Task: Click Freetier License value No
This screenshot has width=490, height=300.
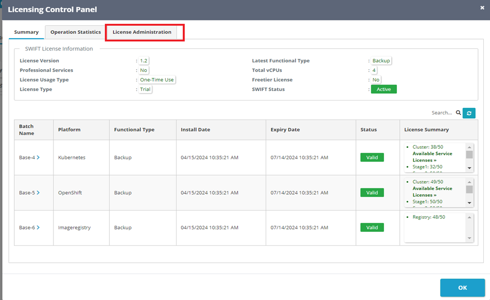Action: pyautogui.click(x=375, y=80)
